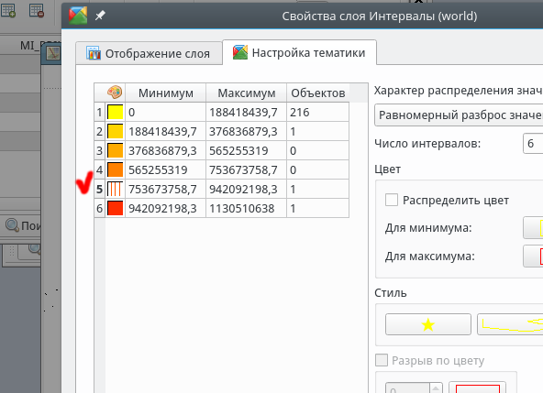This screenshot has height=393, width=543.
Task: Click the Для минимума color button
Action: click(x=533, y=227)
